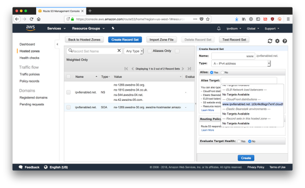Screen dimensions: 305x188
Task: Select the NS record row checkbox
Action: [x=68, y=92]
